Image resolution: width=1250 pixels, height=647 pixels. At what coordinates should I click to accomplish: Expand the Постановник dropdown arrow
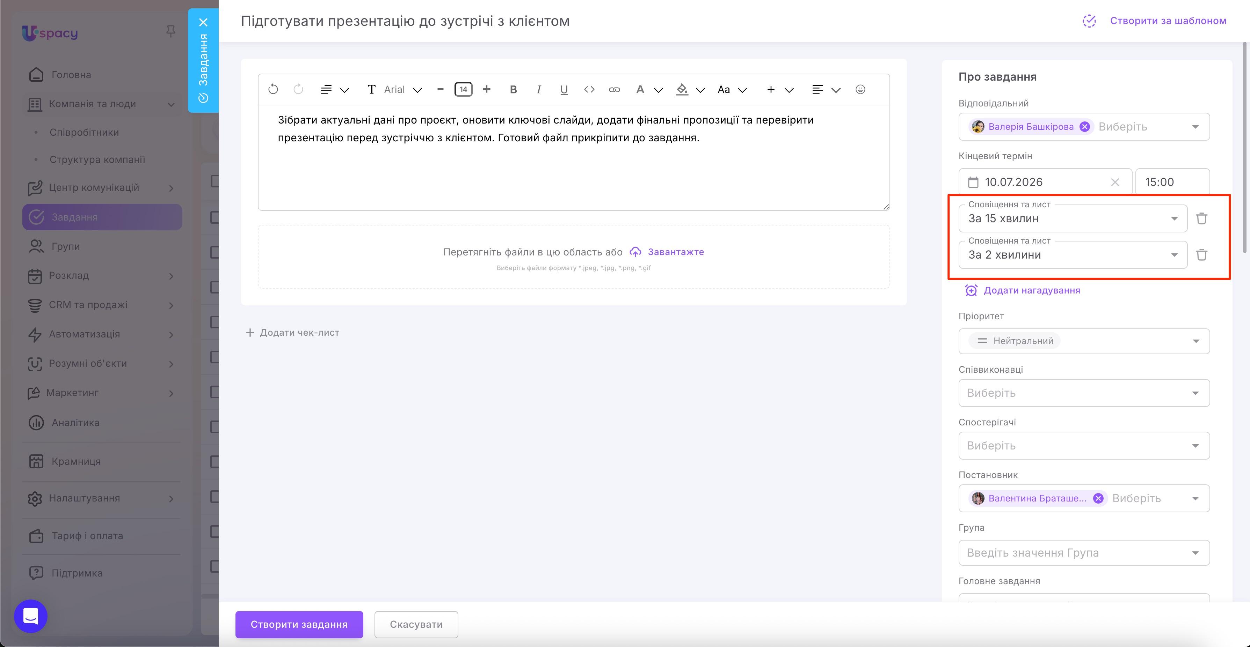pos(1195,499)
